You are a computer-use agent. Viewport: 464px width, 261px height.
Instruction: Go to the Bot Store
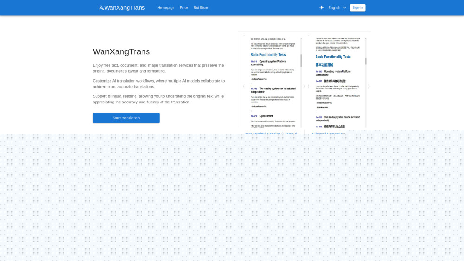click(x=200, y=8)
